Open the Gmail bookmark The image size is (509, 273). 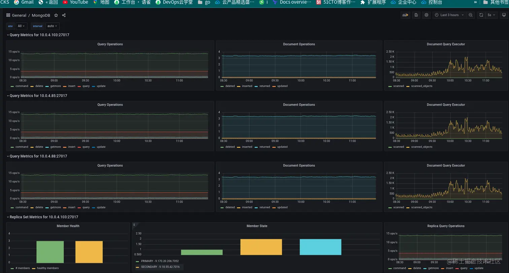click(24, 2)
